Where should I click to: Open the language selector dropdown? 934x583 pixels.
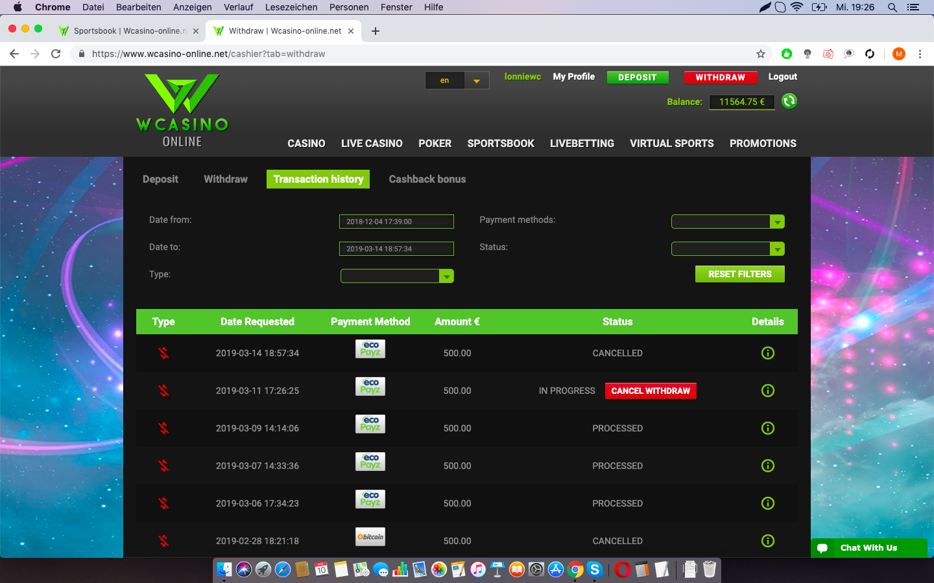(457, 80)
